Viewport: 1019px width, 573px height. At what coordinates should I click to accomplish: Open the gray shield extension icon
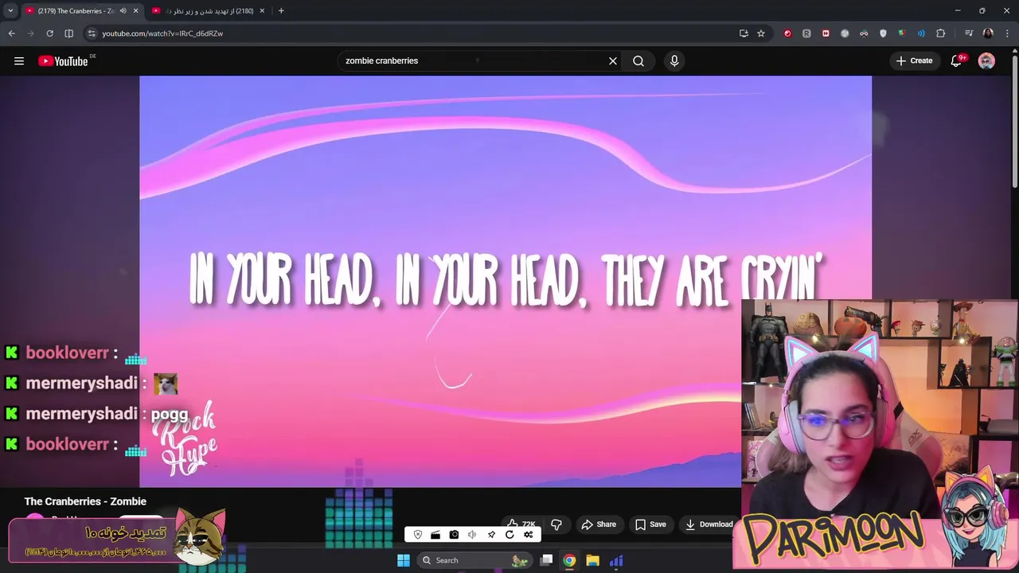[x=883, y=33]
